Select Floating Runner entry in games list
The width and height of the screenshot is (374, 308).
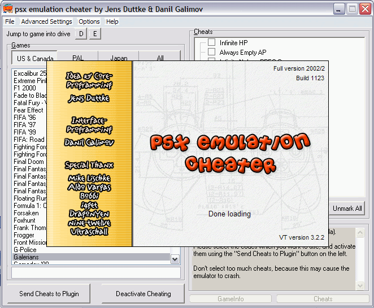[x=30, y=198]
